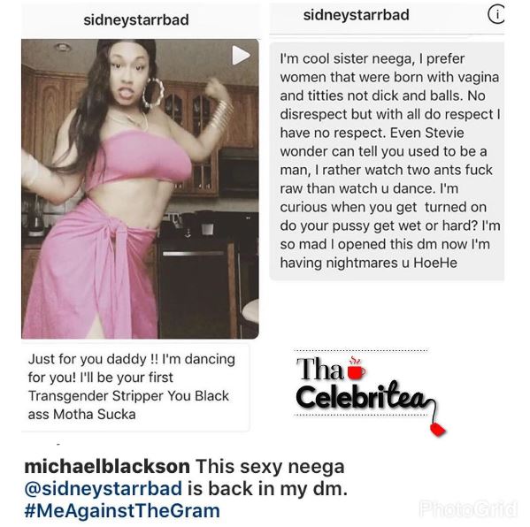Click the PhotoGrid watermark
Viewport: 530px width, 527px height.
[x=468, y=508]
